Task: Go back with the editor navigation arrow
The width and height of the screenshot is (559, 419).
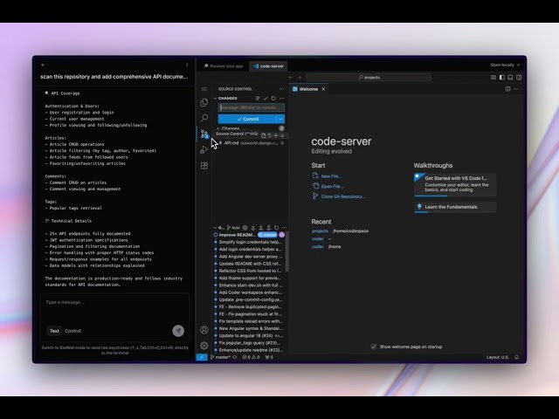Action: [x=291, y=78]
